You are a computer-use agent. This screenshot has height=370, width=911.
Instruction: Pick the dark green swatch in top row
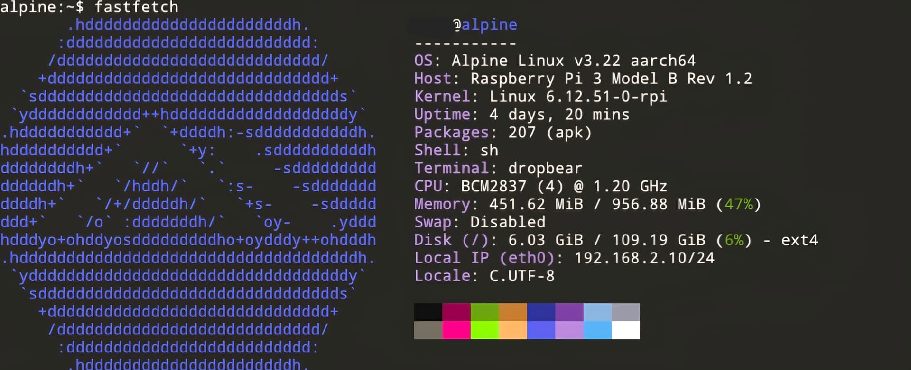484,312
